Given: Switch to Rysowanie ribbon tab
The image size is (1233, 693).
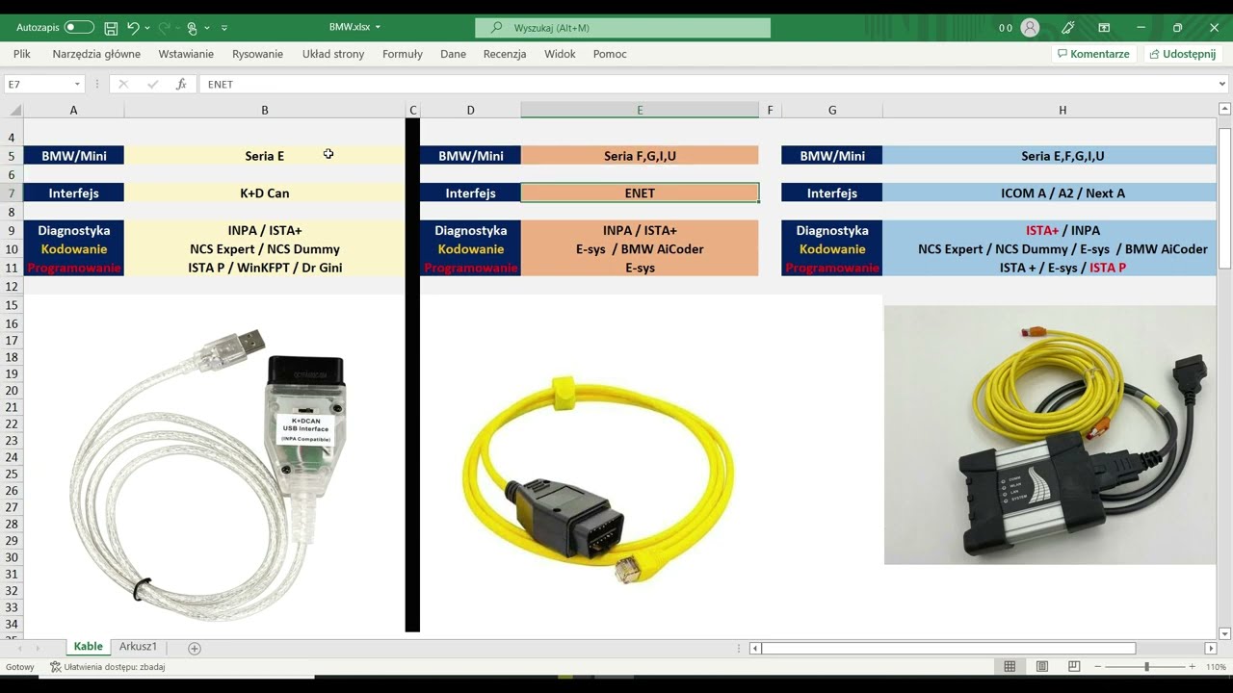Looking at the screenshot, I should [257, 54].
